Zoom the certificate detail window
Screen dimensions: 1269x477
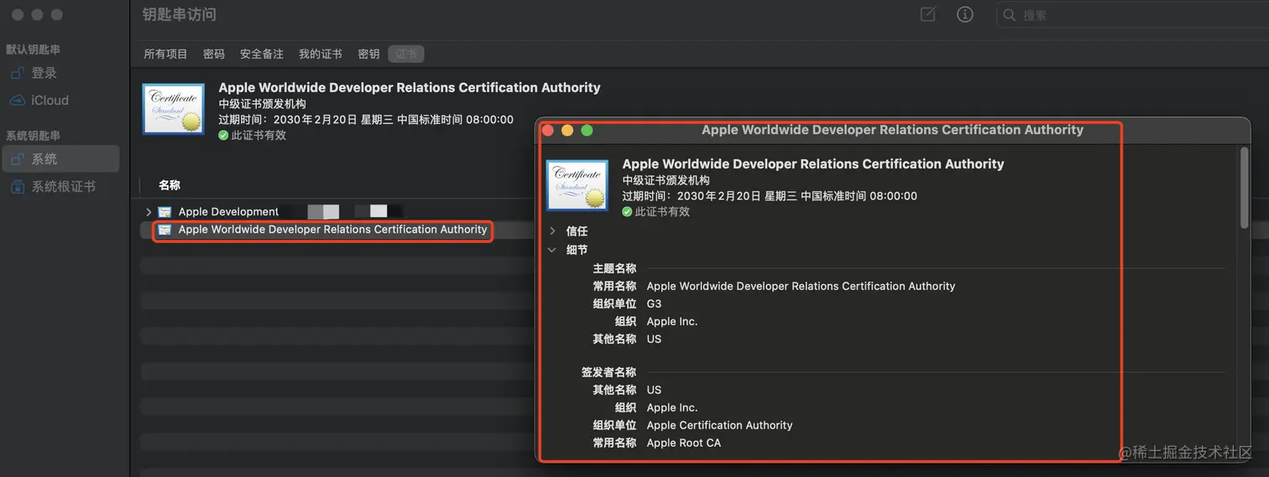point(587,130)
